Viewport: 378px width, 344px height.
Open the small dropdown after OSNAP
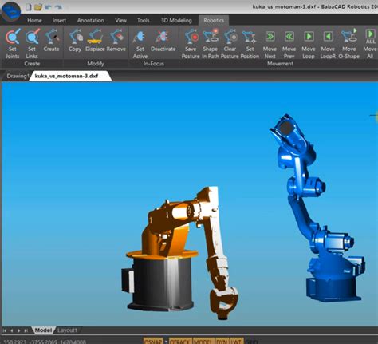(x=166, y=341)
